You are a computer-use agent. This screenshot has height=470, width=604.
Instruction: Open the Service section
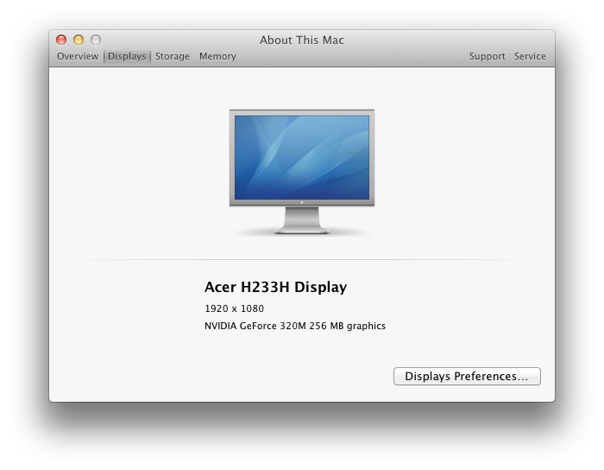pyautogui.click(x=530, y=56)
